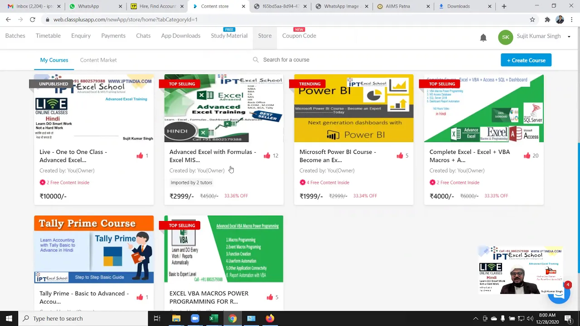Open the Timetable section
This screenshot has width=580, height=326.
pyautogui.click(x=48, y=36)
